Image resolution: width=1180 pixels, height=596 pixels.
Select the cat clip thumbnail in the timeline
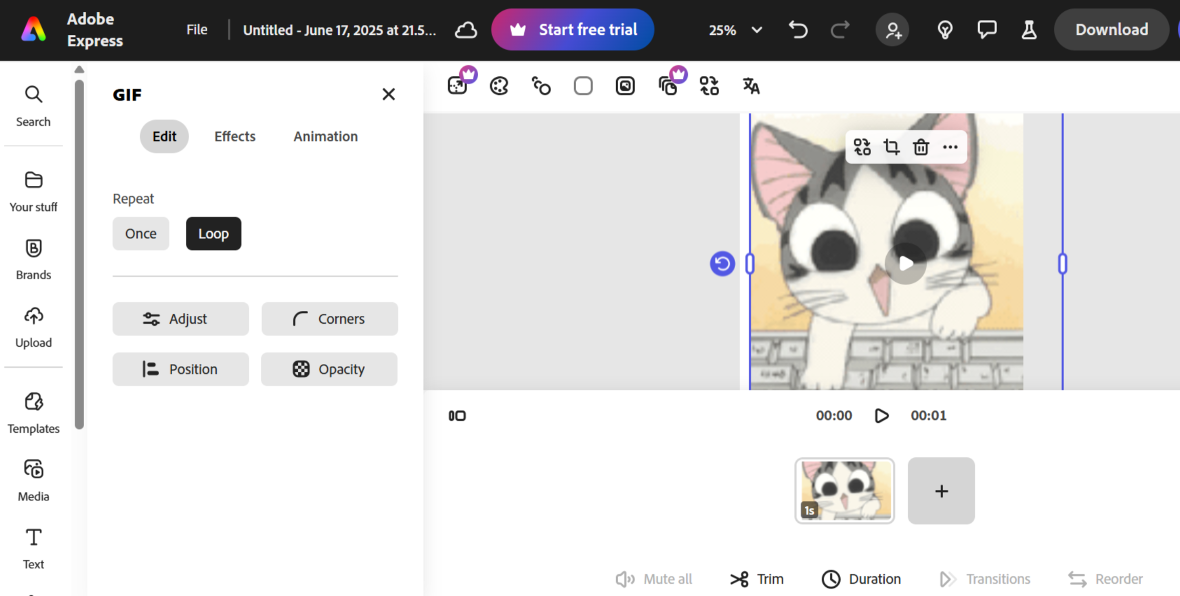tap(845, 491)
